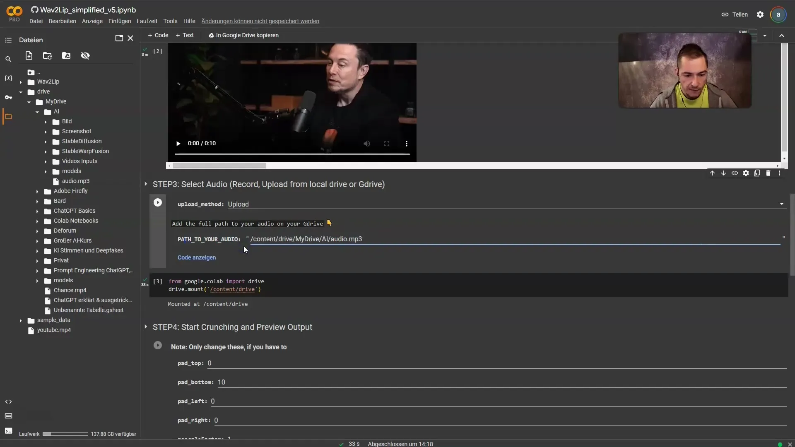Click on audio.mp3 file in sidebar
The height and width of the screenshot is (447, 795).
[x=75, y=180]
